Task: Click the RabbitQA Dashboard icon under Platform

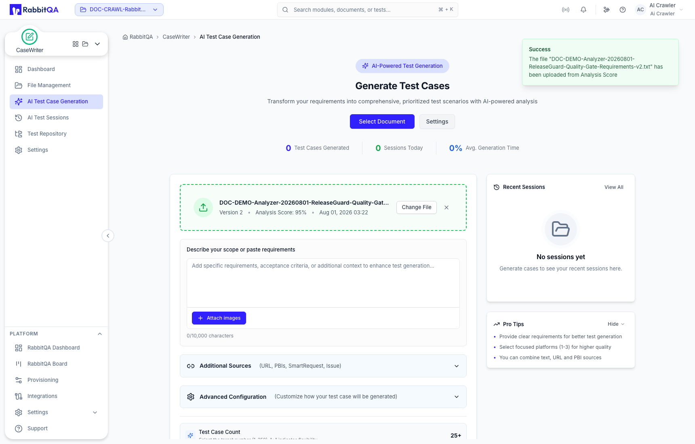Action: 19,348
